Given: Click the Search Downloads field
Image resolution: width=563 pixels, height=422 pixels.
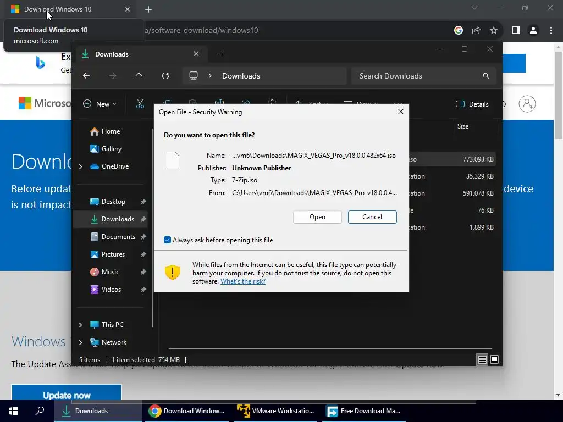Looking at the screenshot, I should (x=424, y=76).
